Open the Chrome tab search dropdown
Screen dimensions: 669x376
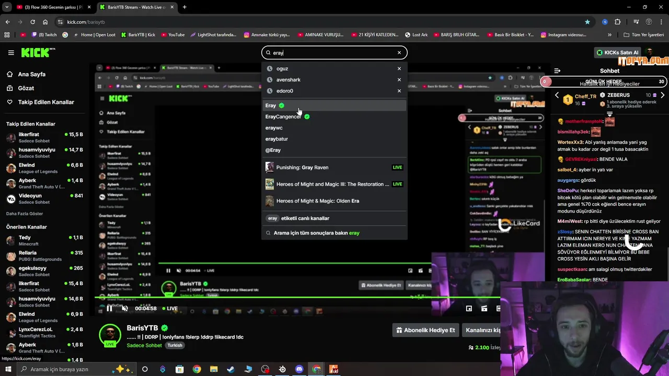point(7,7)
